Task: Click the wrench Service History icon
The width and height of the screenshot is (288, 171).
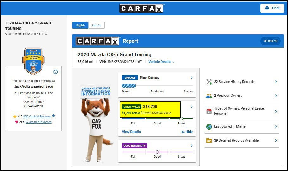Action: (x=209, y=82)
